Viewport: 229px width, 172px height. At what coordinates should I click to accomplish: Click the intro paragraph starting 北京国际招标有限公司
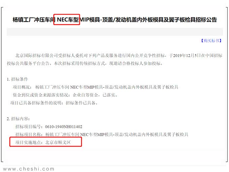[x=115, y=59]
